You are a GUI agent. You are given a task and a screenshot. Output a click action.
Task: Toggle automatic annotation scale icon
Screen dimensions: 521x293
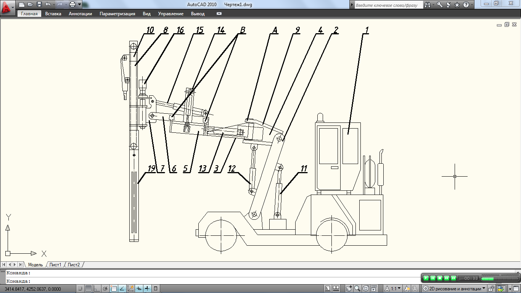(415, 288)
